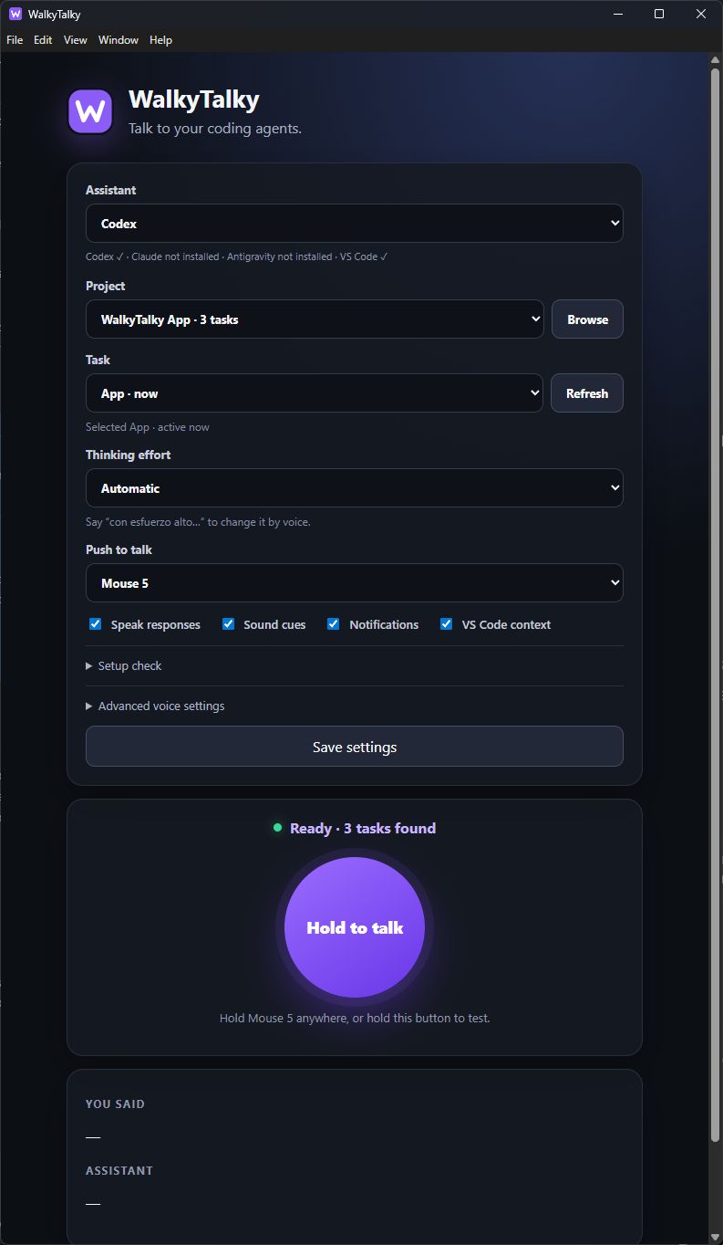Open the View menu

[76, 40]
